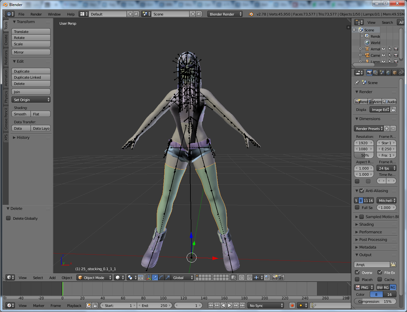Click the record auto-keyframe button
Image resolution: width=407 pixels, height=312 pixels.
pyautogui.click(x=292, y=305)
